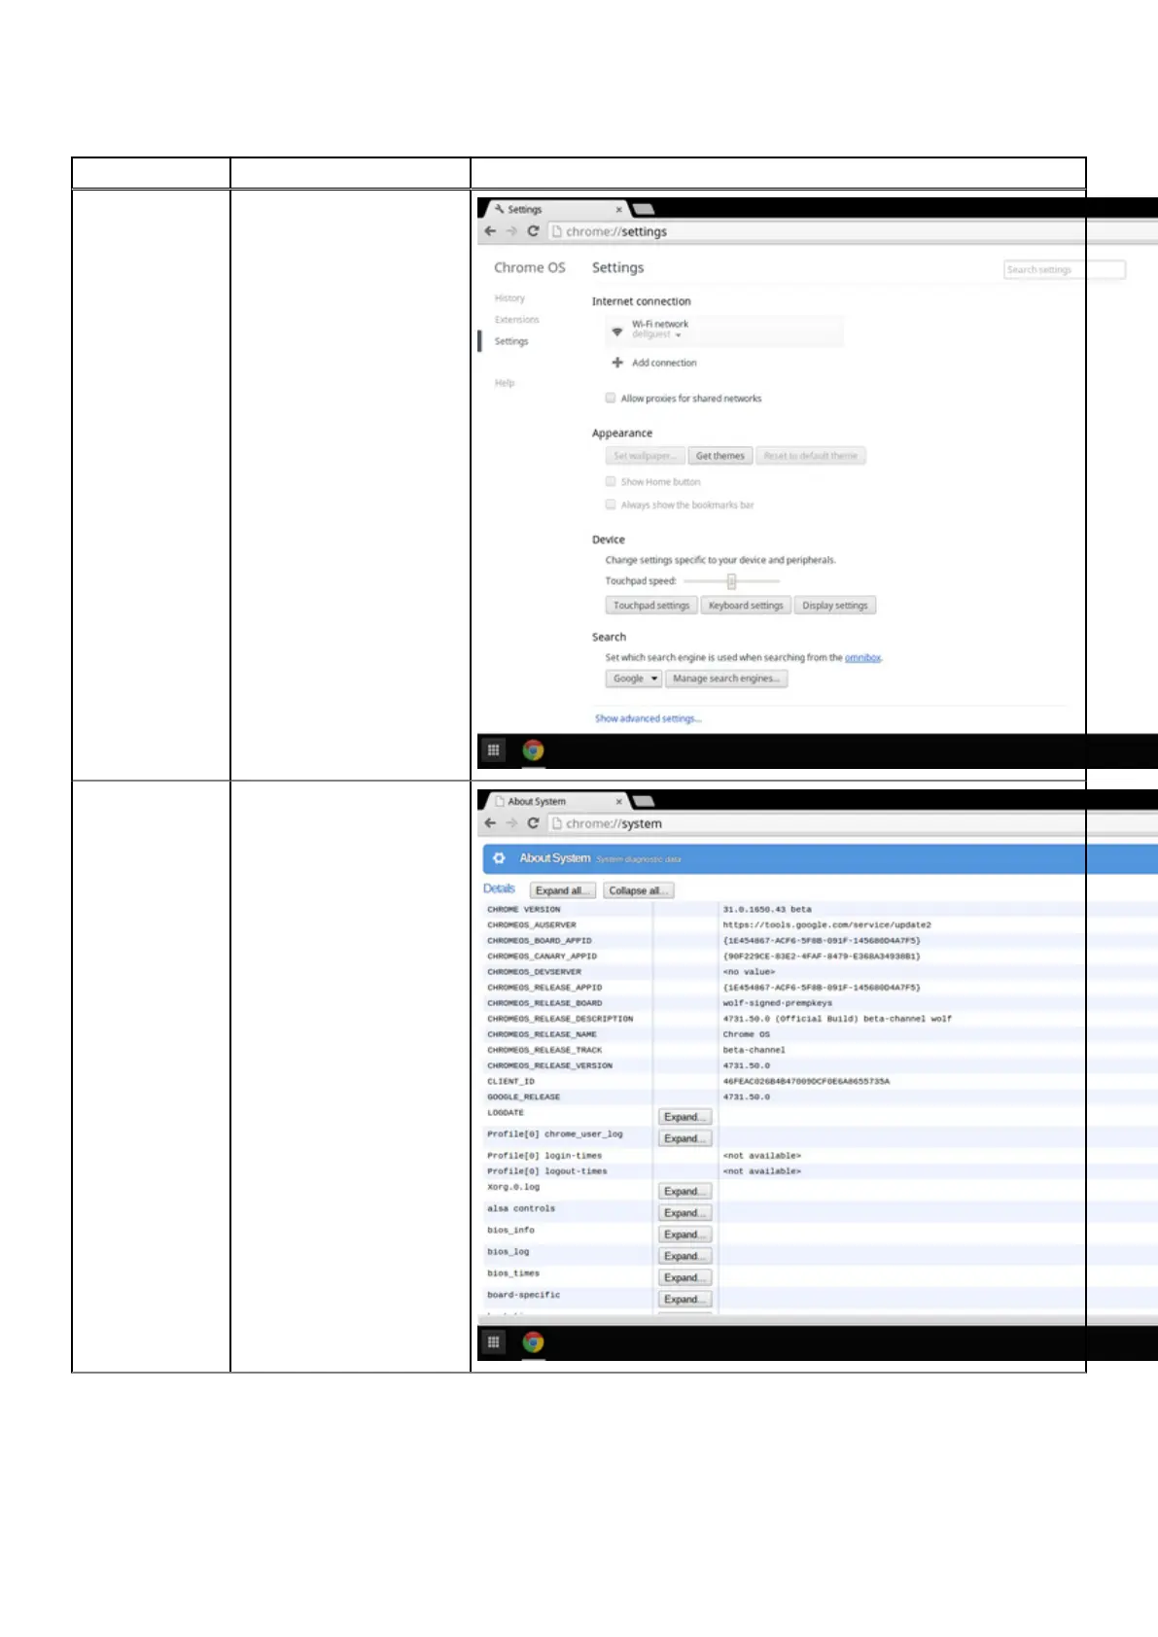Image resolution: width=1158 pixels, height=1637 pixels.
Task: Click Manage search engines button
Action: (x=726, y=679)
